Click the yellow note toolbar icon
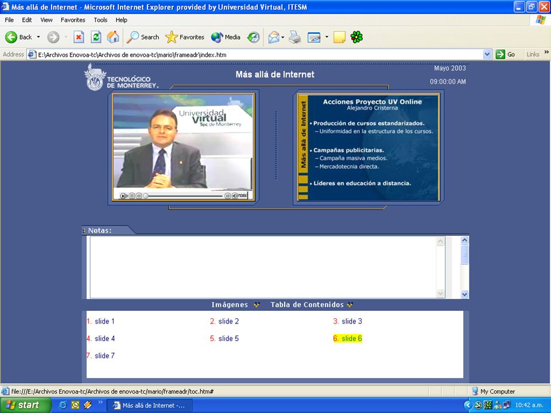The image size is (551, 413). pos(339,37)
